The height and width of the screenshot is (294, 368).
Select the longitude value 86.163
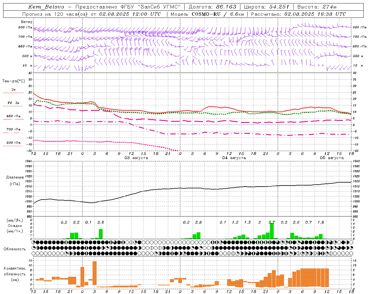click(226, 7)
